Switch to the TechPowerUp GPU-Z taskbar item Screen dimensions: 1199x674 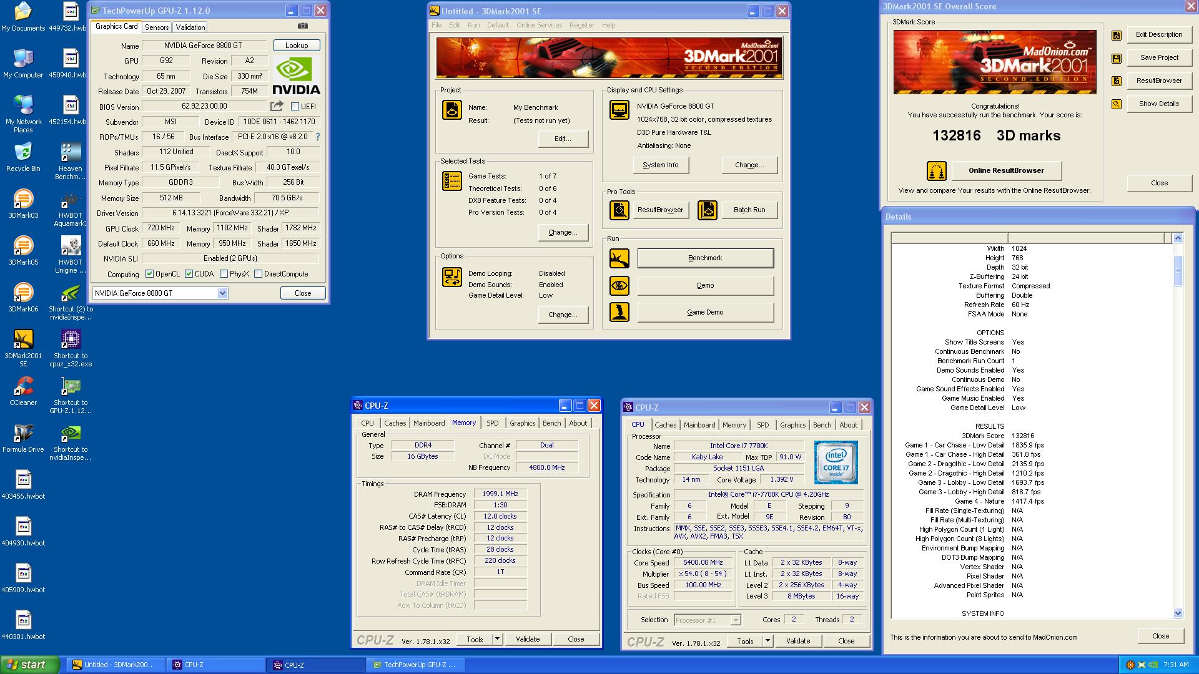tap(415, 665)
